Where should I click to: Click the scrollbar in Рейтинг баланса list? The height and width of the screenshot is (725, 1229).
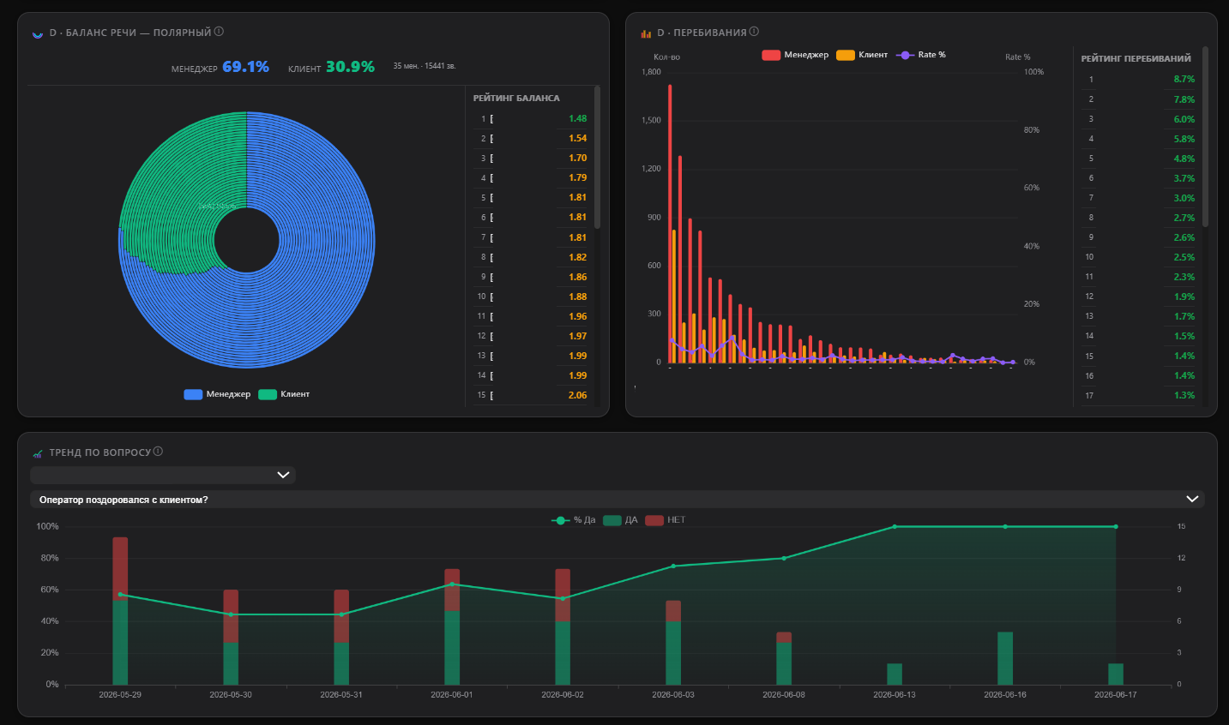(x=597, y=157)
